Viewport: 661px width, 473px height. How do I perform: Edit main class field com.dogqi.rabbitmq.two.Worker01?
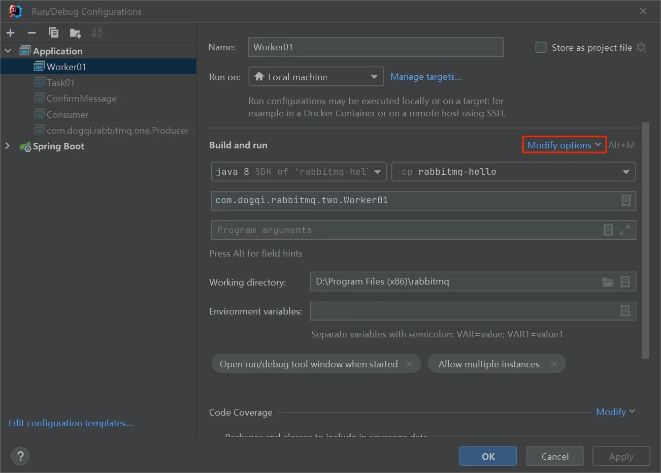pos(423,200)
